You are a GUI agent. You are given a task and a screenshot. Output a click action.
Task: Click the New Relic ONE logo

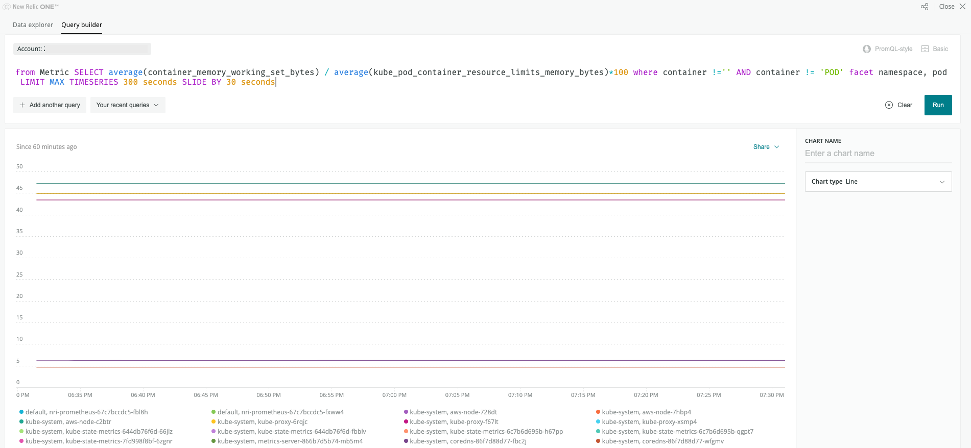pos(31,7)
